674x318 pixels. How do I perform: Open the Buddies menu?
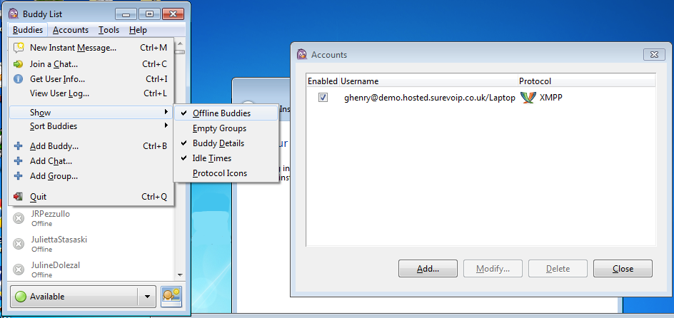[28, 30]
